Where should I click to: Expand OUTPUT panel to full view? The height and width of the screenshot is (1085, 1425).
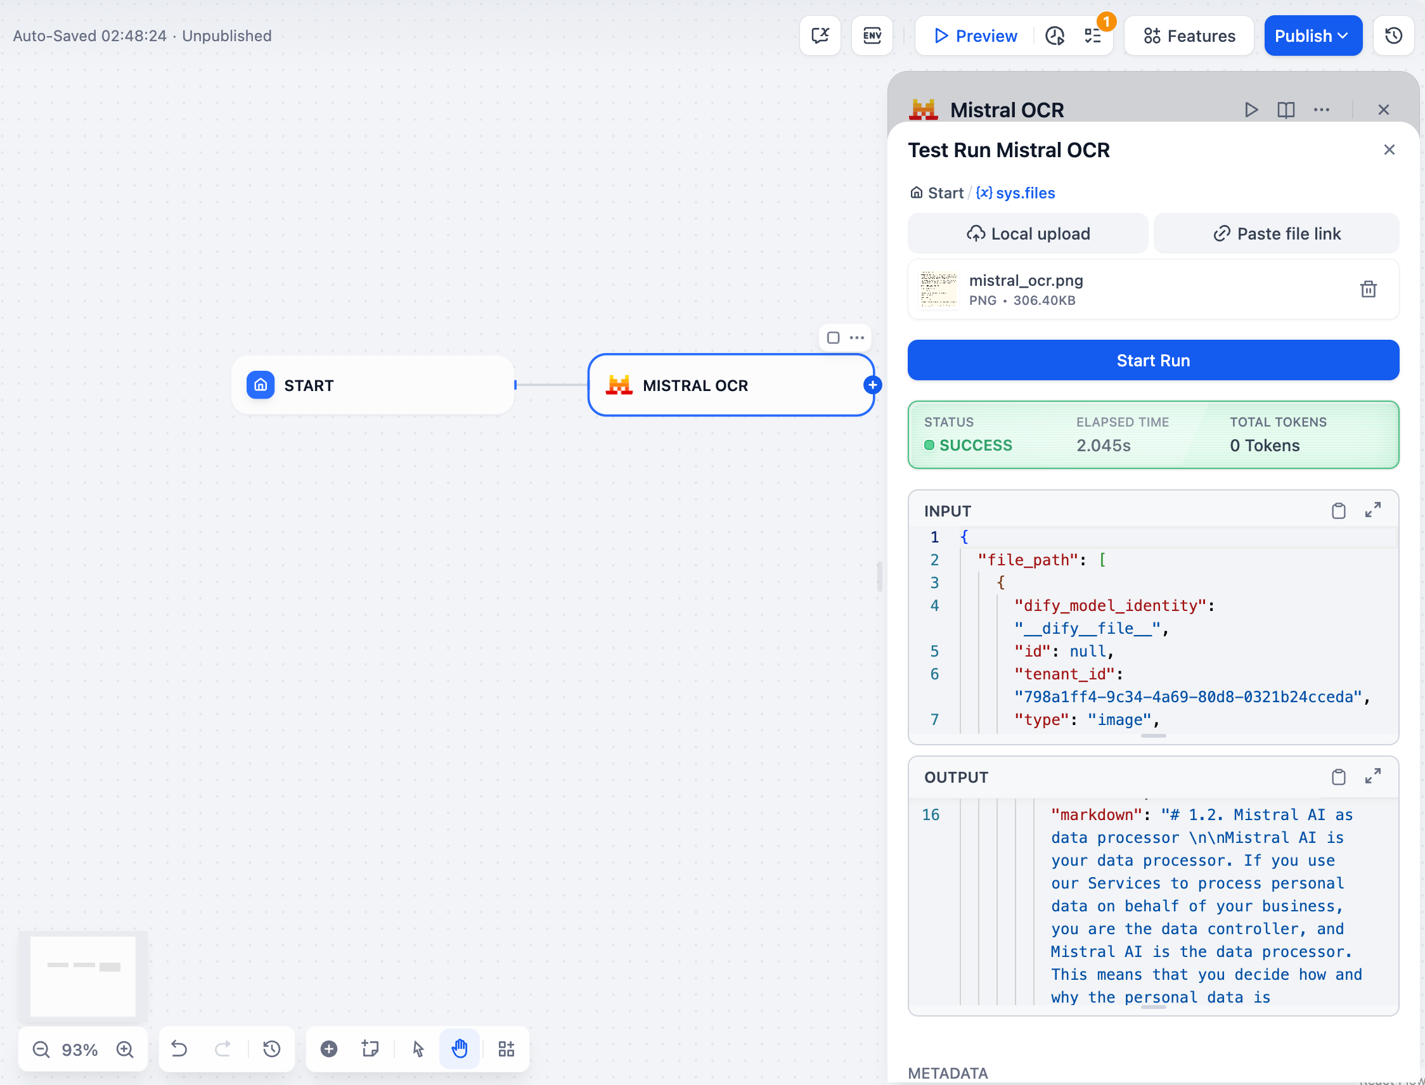pyautogui.click(x=1372, y=776)
